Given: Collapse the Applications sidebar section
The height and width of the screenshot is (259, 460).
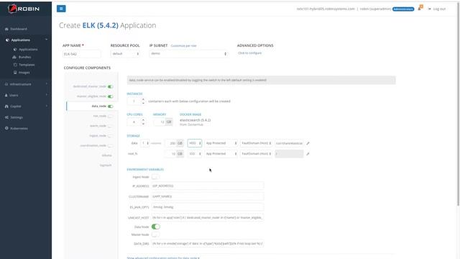Looking at the screenshot, I should [46, 40].
